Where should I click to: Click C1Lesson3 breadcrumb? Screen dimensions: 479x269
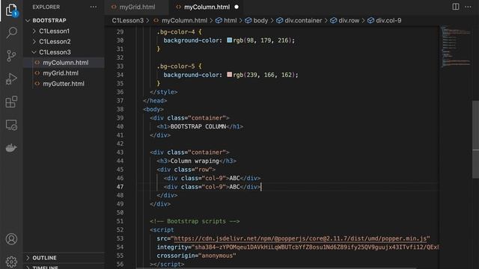pos(128,20)
